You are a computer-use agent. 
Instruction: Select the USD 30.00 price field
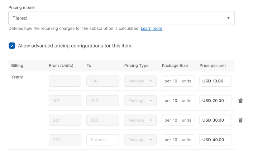point(215,120)
